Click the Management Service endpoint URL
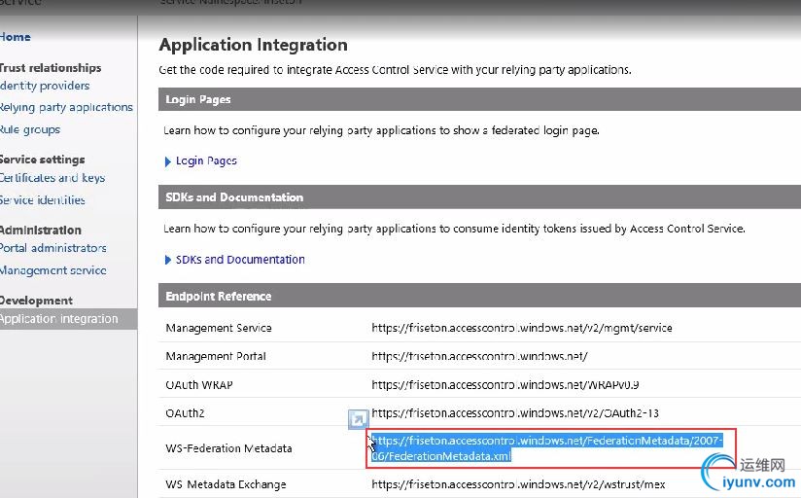The width and height of the screenshot is (801, 498). [x=521, y=328]
